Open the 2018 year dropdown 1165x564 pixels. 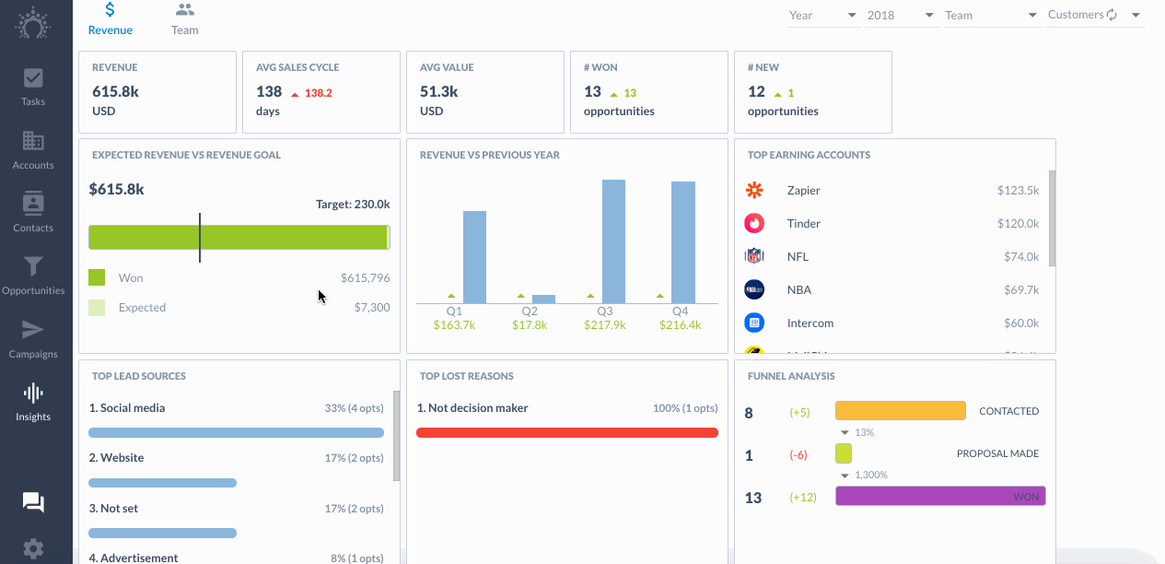(x=902, y=16)
